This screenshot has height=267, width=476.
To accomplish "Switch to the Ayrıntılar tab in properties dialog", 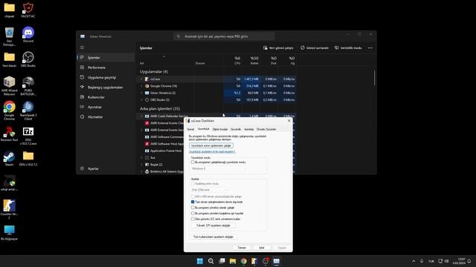I will click(x=248, y=129).
